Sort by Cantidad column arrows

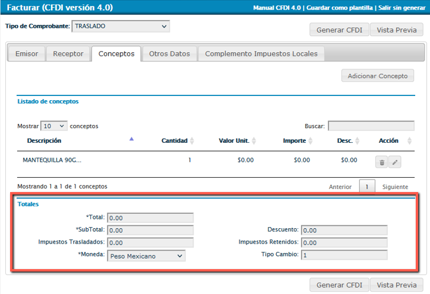pyautogui.click(x=192, y=141)
